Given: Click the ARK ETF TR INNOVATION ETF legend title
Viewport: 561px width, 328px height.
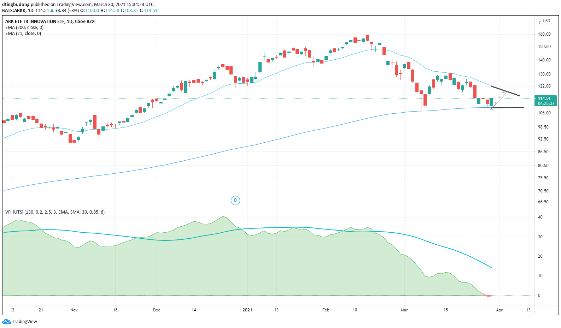Looking at the screenshot, I should (x=50, y=22).
